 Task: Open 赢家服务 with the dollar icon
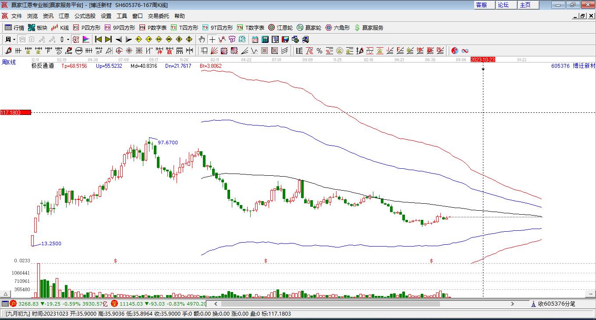point(369,28)
